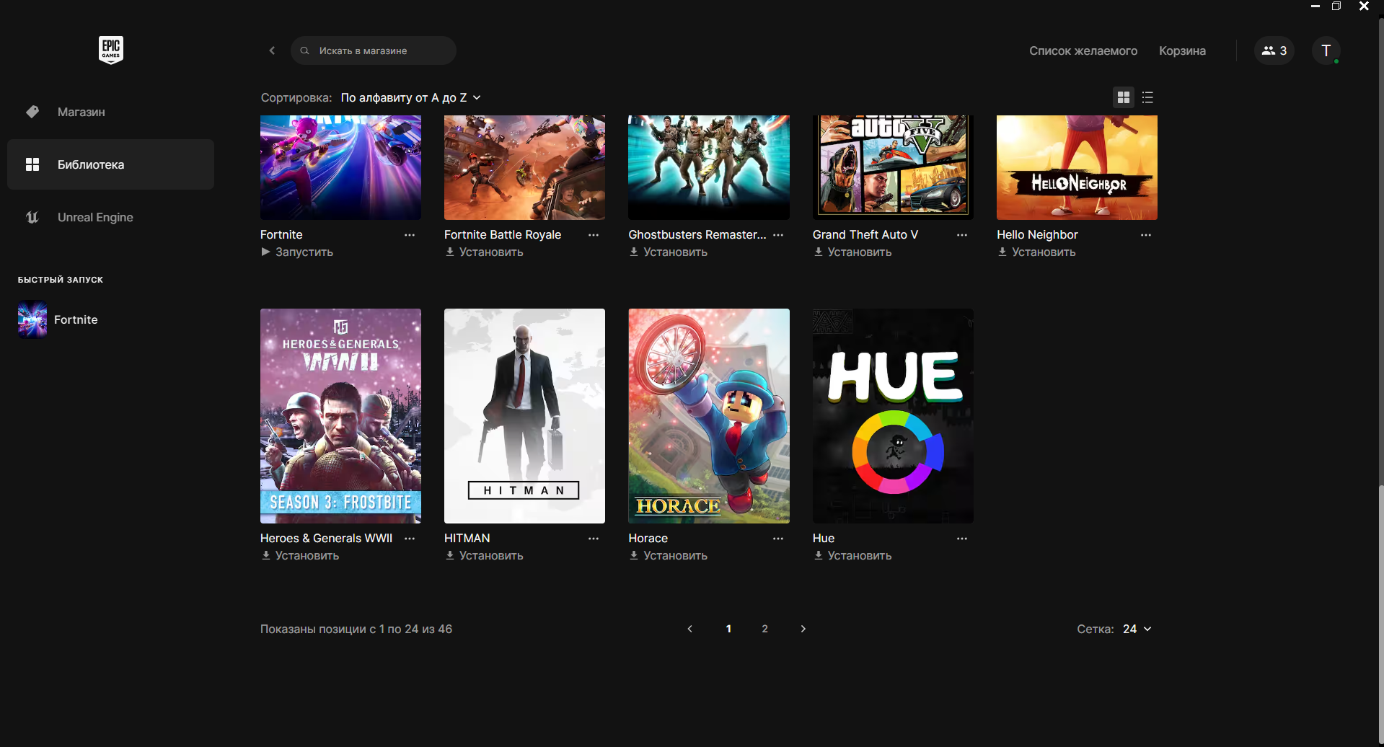Select page 2 in pagination
Screen dimensions: 1384x747
point(764,629)
